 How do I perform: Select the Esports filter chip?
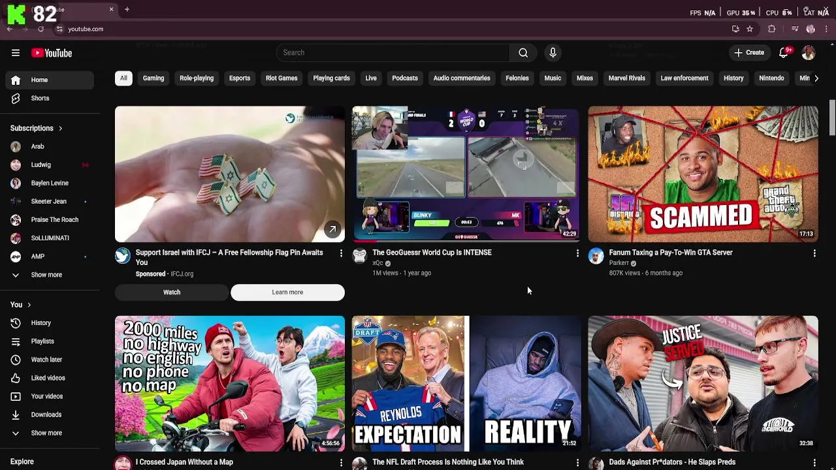(240, 78)
